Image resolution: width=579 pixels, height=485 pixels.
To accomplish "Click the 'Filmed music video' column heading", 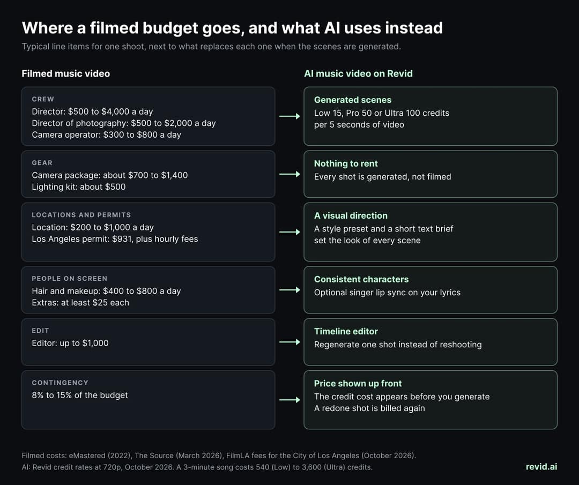I will [66, 73].
